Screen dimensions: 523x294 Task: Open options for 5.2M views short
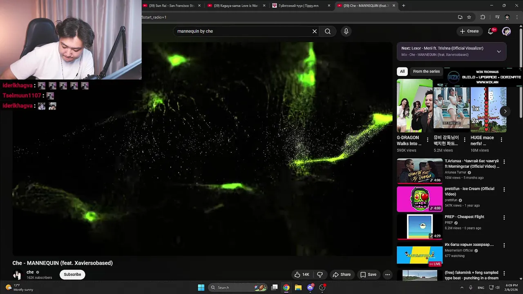(x=465, y=140)
